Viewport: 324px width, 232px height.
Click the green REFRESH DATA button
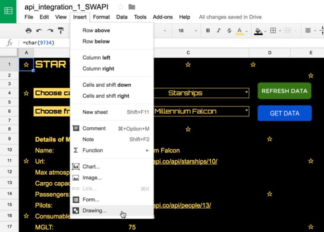pos(284,91)
